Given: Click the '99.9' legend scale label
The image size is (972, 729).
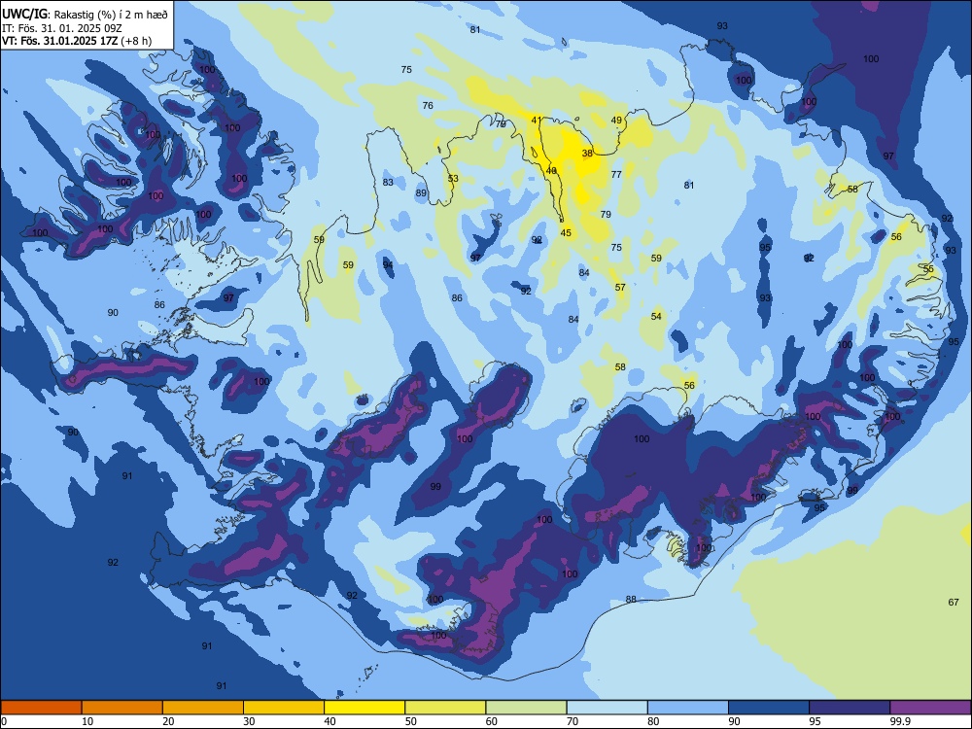Looking at the screenshot, I should point(899,721).
